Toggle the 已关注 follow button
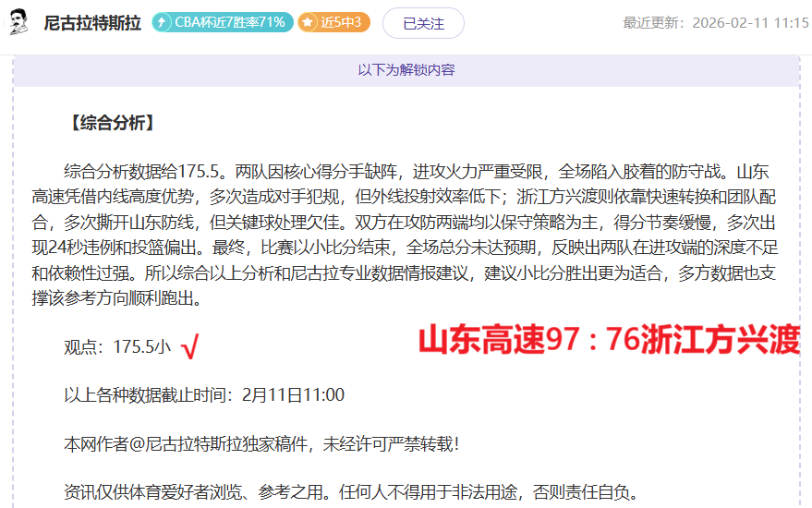This screenshot has height=508, width=812. click(x=423, y=23)
